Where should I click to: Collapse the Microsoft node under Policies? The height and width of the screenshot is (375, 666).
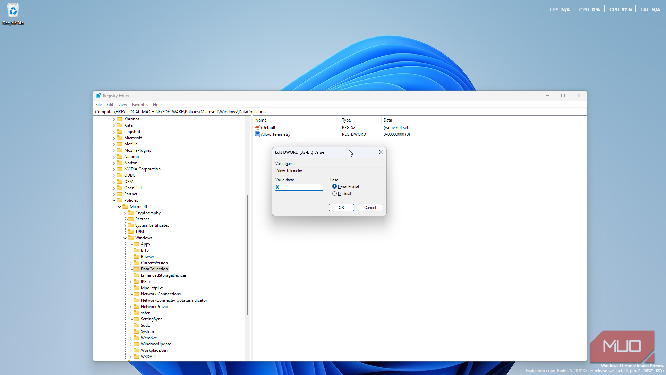120,207
